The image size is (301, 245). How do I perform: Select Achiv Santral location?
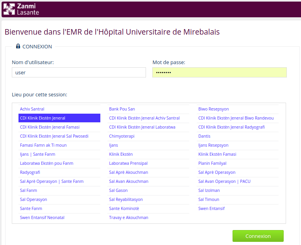59,109
